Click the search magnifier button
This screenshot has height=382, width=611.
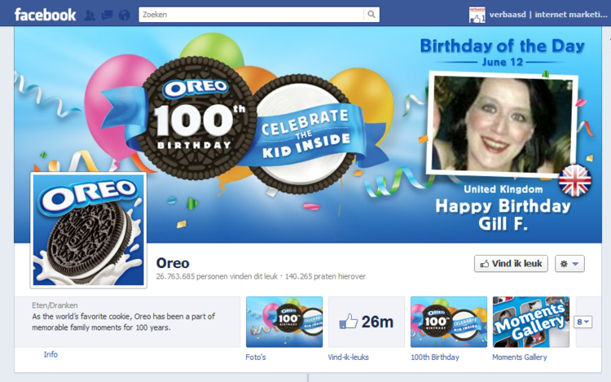pyautogui.click(x=371, y=15)
